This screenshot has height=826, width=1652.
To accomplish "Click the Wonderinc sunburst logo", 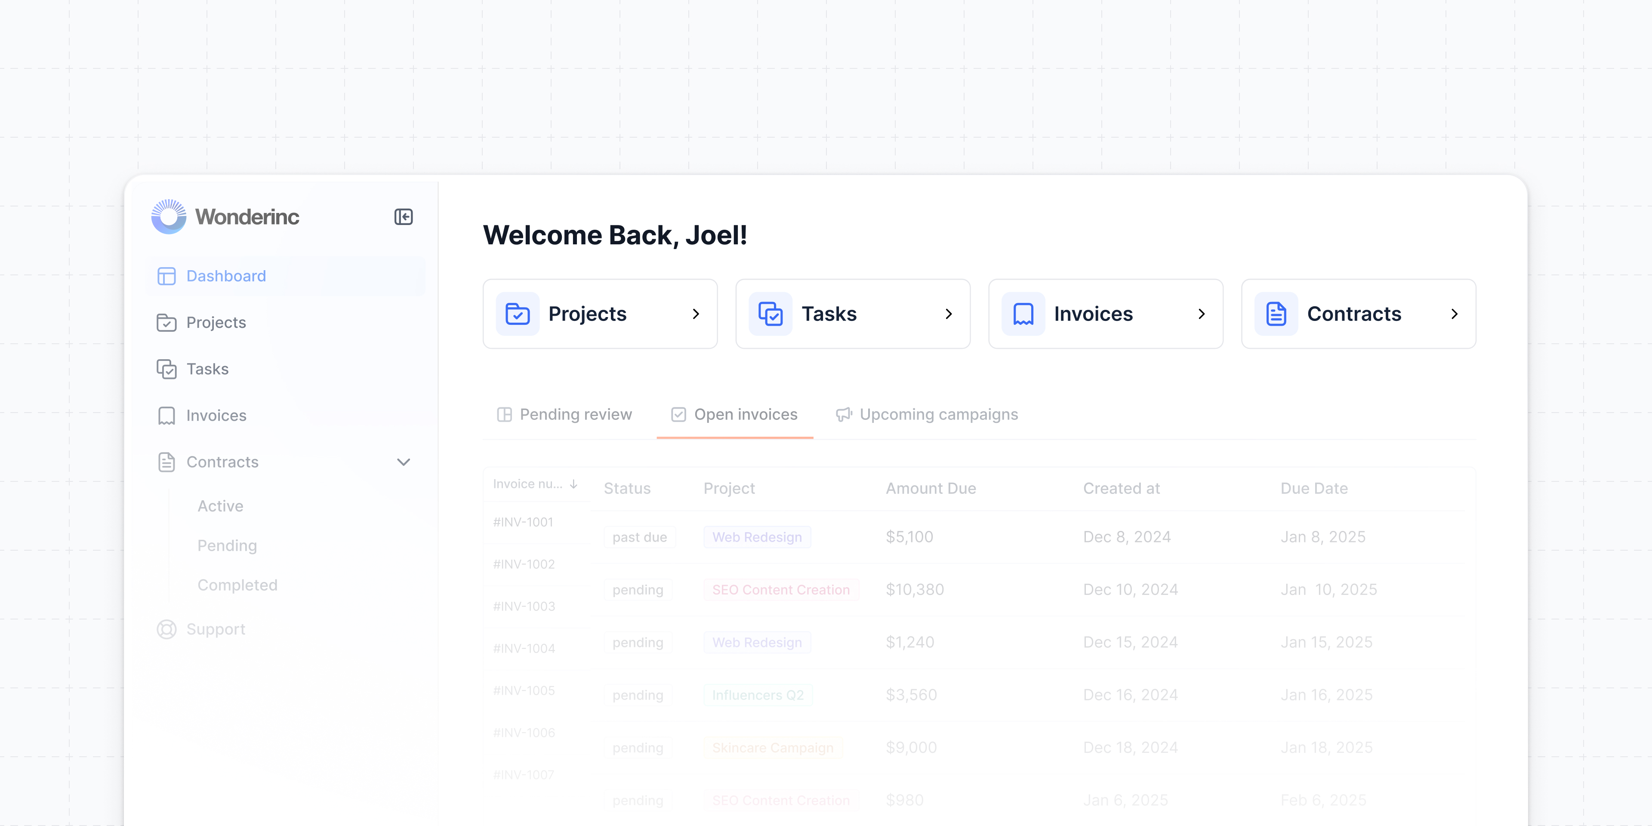I will (x=169, y=217).
